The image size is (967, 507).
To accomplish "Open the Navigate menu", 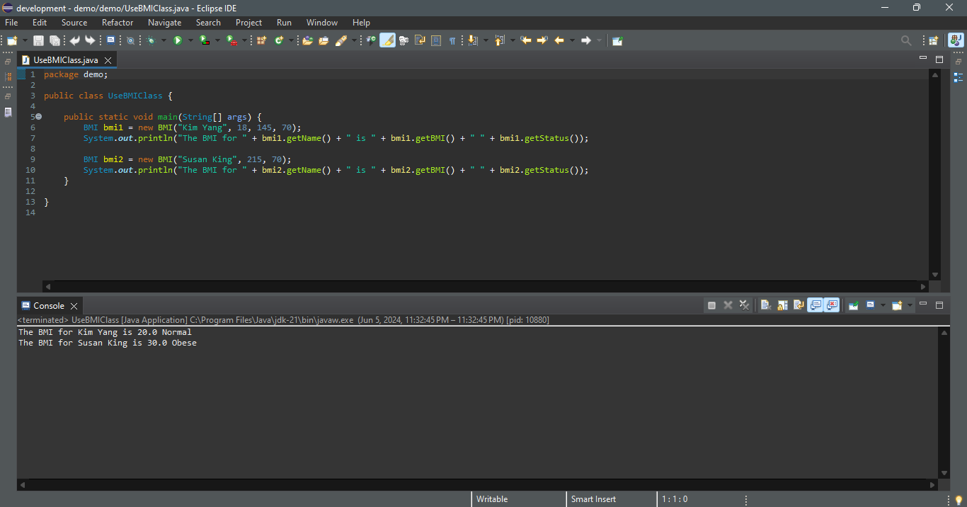I will (164, 23).
